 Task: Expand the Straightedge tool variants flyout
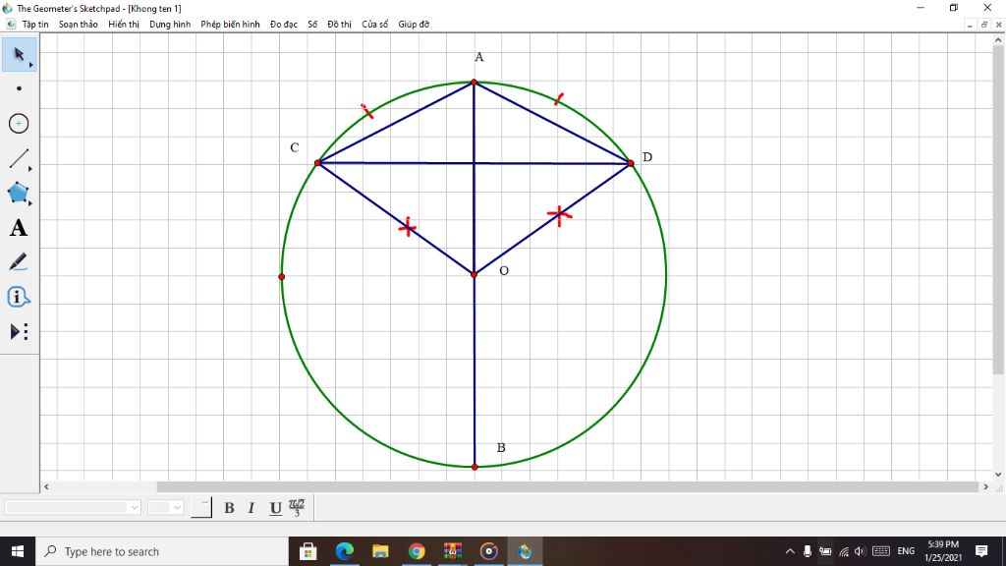[30, 168]
